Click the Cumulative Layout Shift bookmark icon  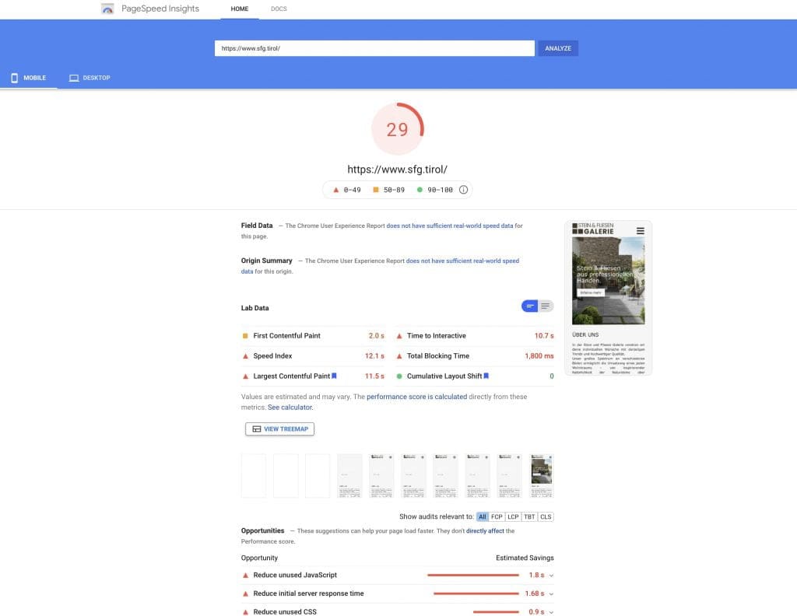coord(486,376)
